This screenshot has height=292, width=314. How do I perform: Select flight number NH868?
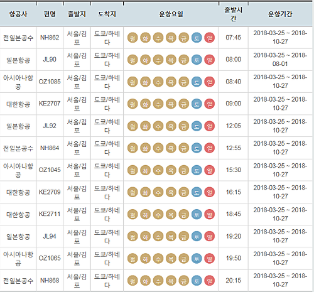coord(50,280)
